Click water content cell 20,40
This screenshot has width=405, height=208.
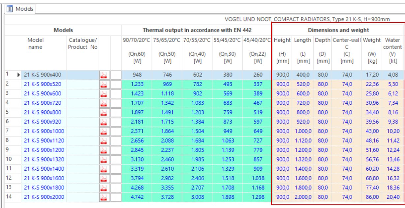[x=392, y=197]
